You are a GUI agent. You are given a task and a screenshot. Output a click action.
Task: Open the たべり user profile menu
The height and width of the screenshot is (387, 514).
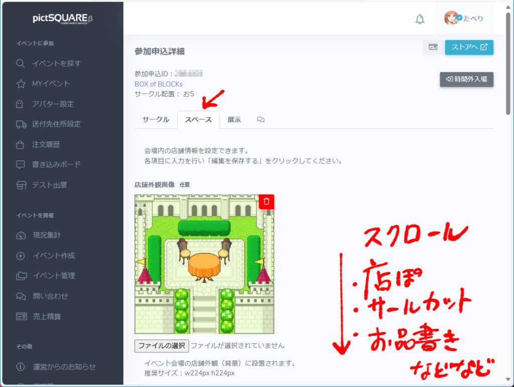[464, 19]
